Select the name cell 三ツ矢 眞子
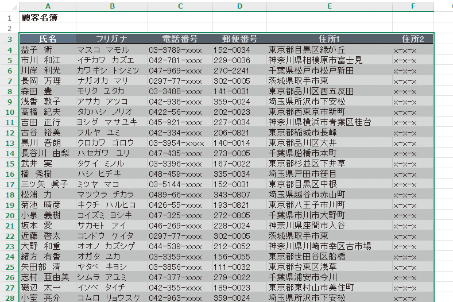Viewport: 453px width, 302px height. pos(48,184)
